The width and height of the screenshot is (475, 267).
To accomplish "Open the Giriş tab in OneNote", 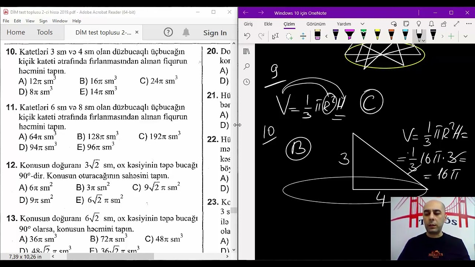I will [x=248, y=24].
